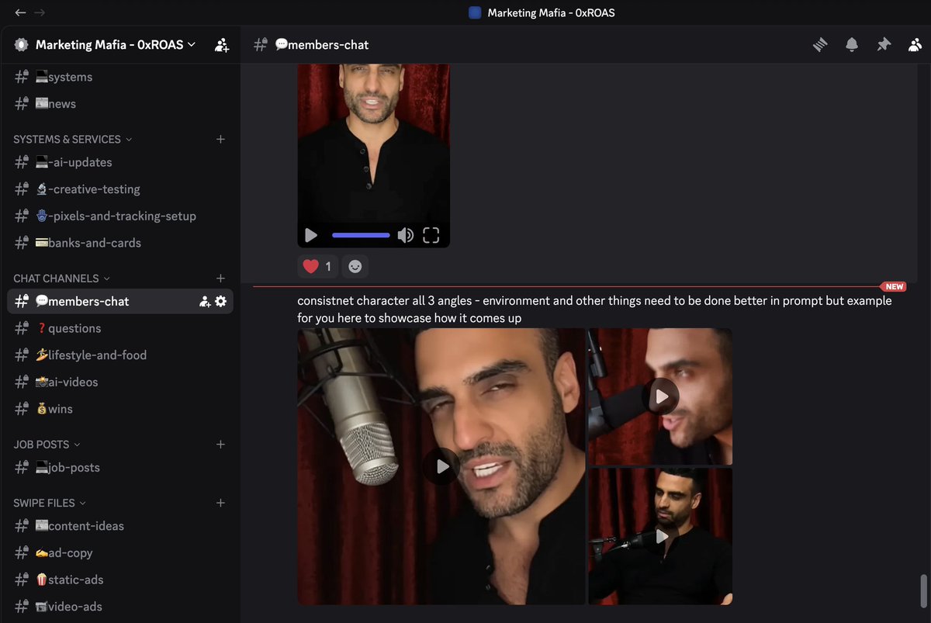Screen dimensions: 931x623
Task: Play the large microphone close-up video
Action: coord(441,466)
